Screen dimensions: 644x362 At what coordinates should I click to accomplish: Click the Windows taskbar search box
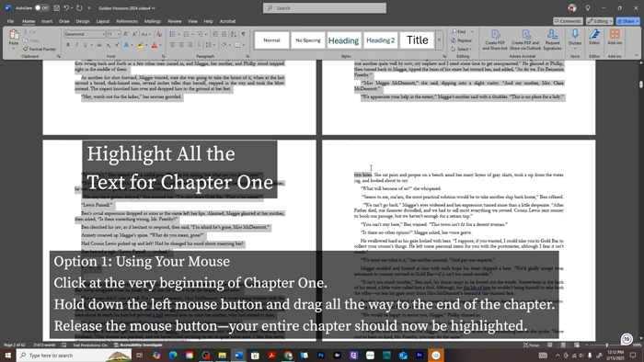[75, 356]
